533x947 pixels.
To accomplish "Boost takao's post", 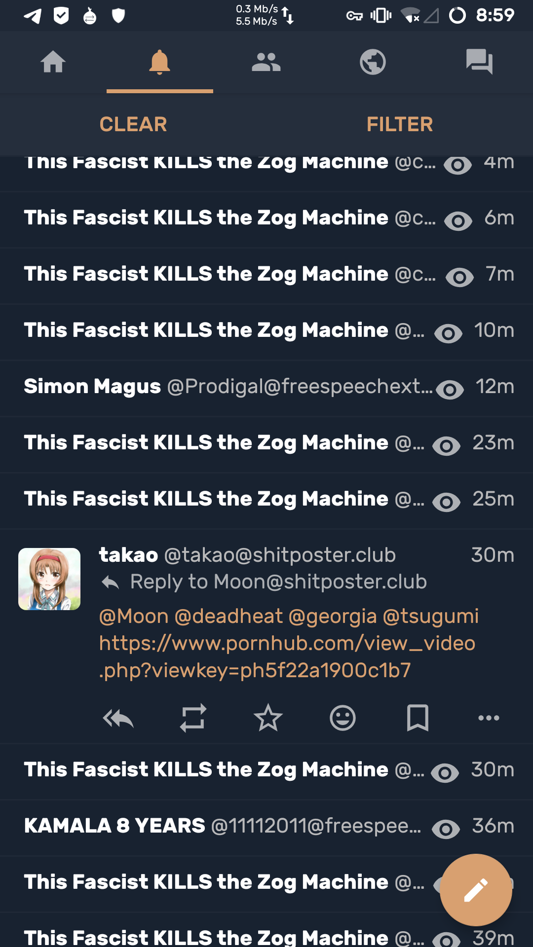I will tap(193, 718).
